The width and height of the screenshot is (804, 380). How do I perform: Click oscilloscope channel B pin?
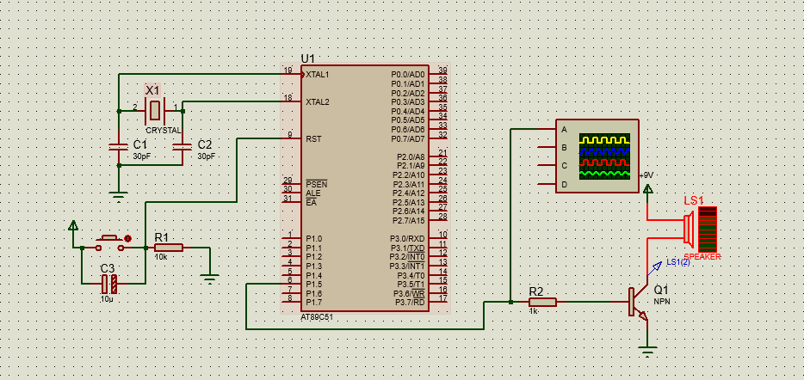[547, 148]
